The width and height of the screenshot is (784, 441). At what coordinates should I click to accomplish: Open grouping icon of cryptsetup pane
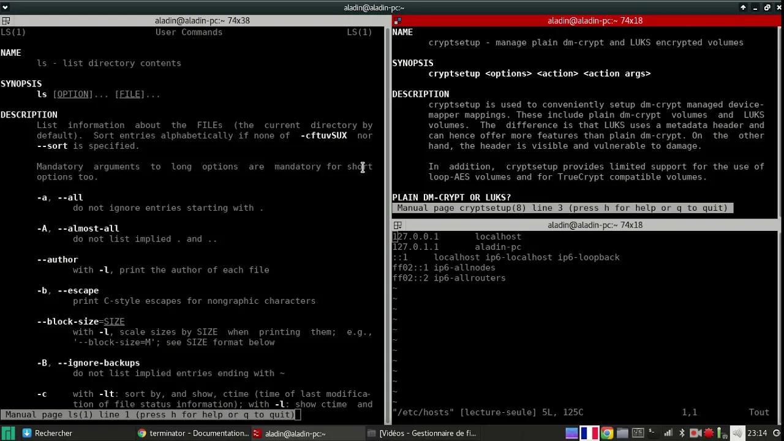(398, 20)
